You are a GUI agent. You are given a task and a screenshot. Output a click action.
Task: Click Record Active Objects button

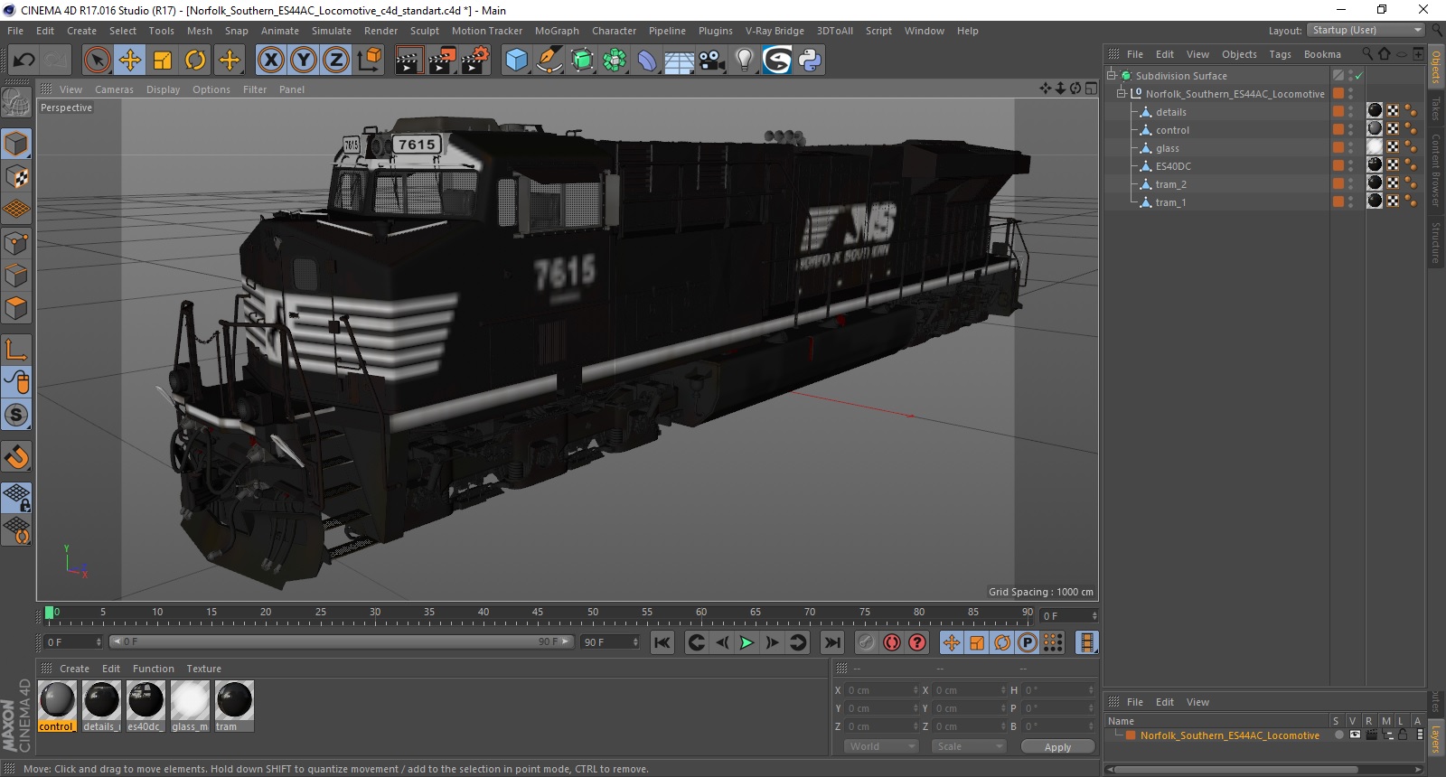(x=866, y=642)
